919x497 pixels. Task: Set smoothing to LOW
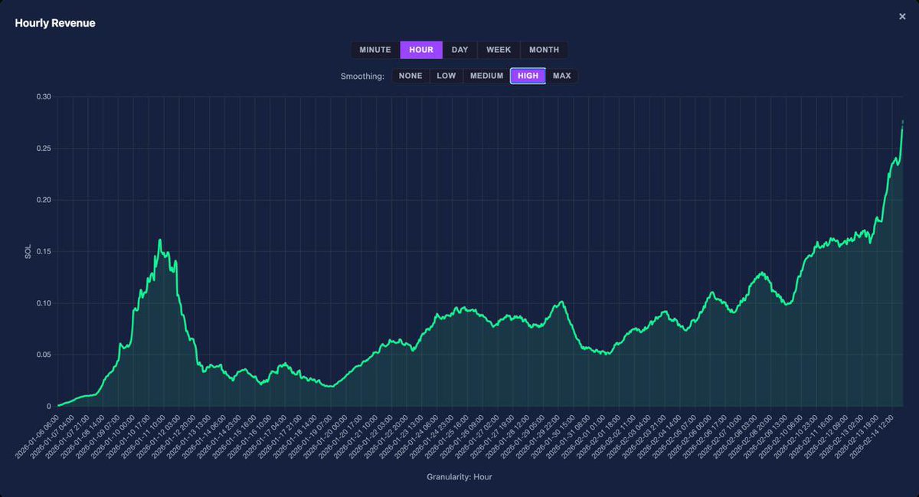coord(446,76)
